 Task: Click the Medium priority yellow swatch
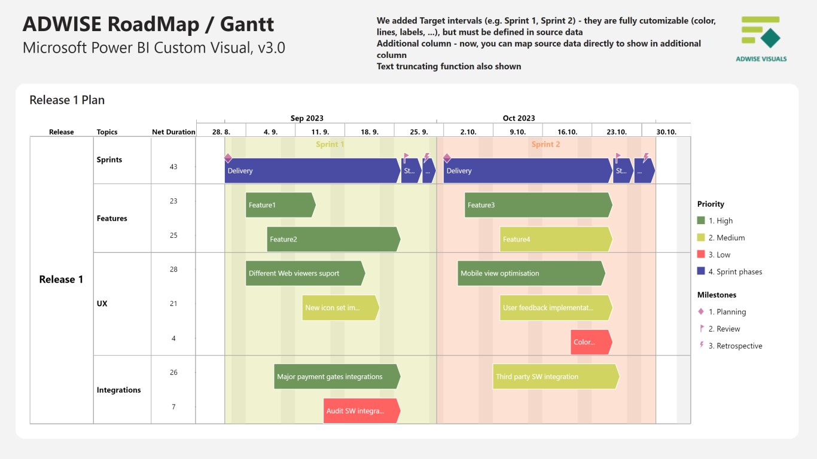click(x=701, y=237)
